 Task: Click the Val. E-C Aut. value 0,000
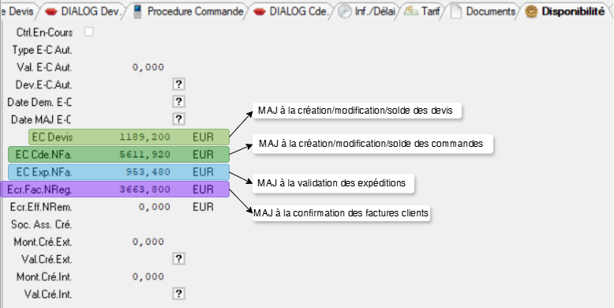(x=148, y=67)
